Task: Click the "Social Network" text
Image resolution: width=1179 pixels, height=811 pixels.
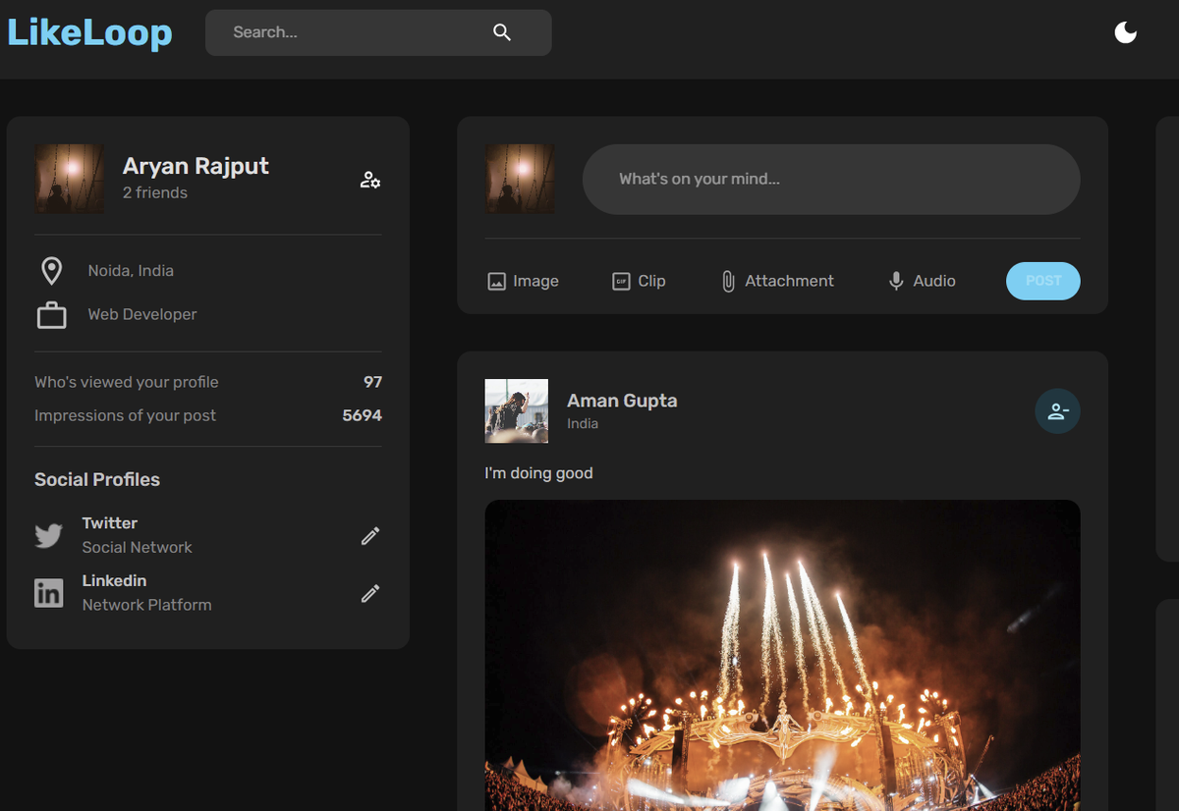Action: click(x=138, y=547)
